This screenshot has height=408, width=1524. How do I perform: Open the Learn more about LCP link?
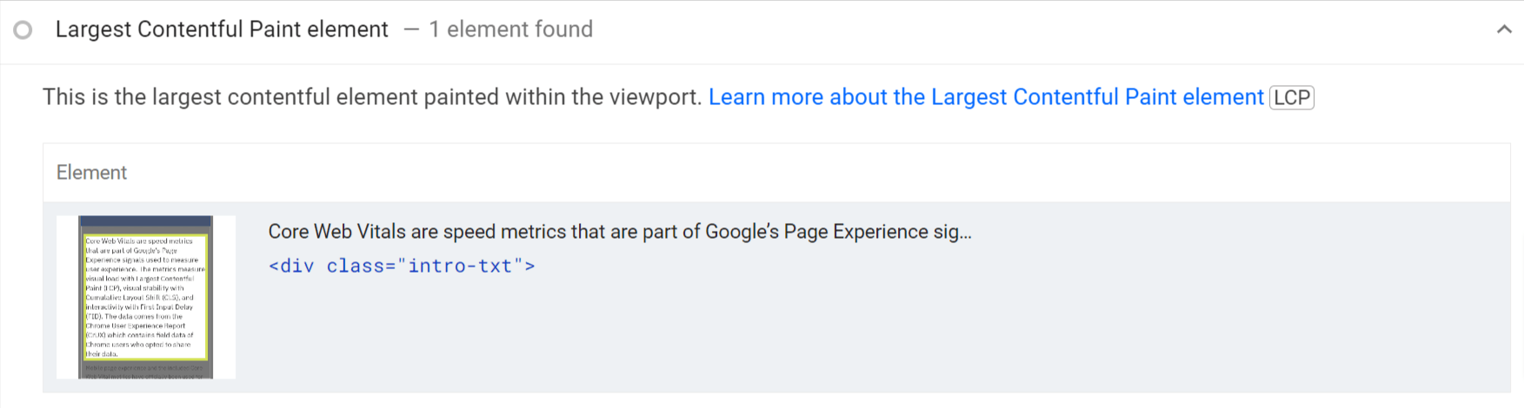(x=986, y=97)
